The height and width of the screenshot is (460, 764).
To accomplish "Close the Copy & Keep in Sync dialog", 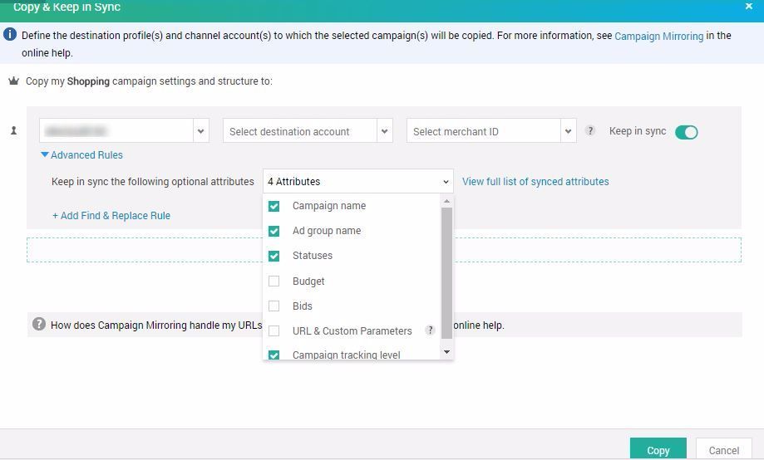I will (749, 7).
